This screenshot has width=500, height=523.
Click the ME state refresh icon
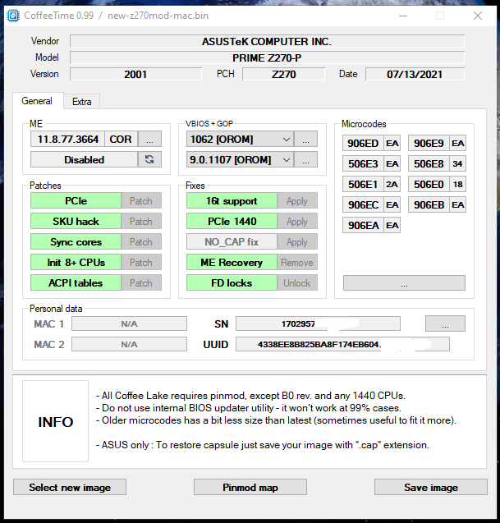(x=149, y=159)
